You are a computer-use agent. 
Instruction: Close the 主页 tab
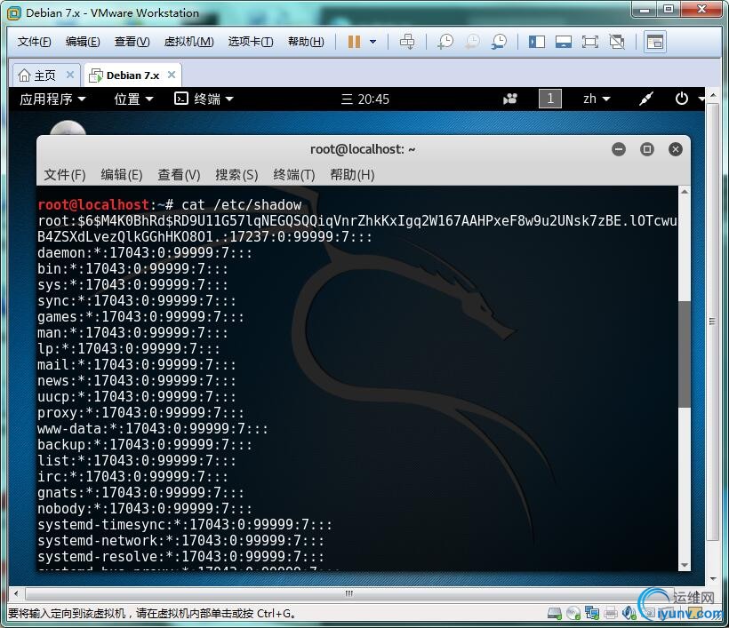[x=70, y=75]
